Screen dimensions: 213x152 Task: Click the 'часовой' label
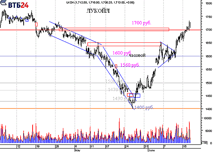pos(137,55)
